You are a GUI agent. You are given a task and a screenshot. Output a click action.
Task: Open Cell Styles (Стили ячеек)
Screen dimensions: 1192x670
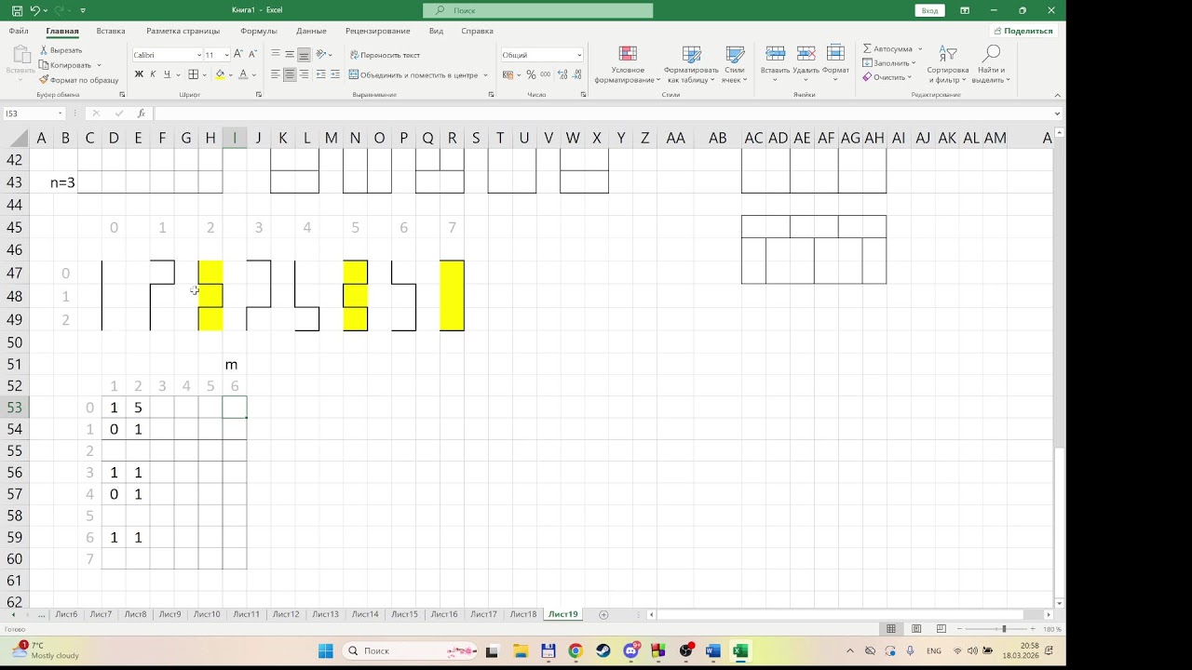coord(735,64)
